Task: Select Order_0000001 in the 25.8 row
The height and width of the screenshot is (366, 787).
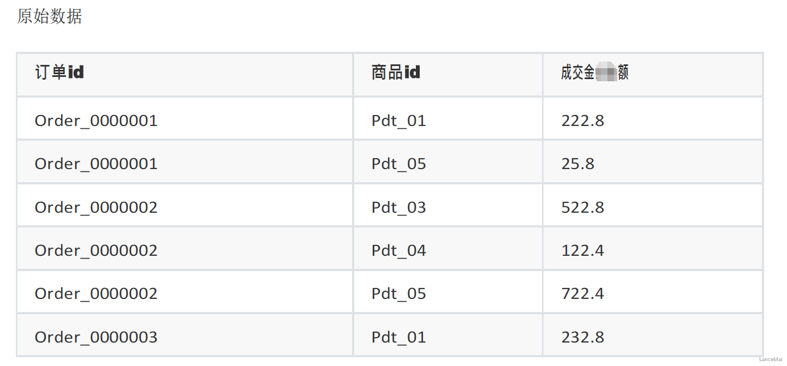Action: (96, 164)
